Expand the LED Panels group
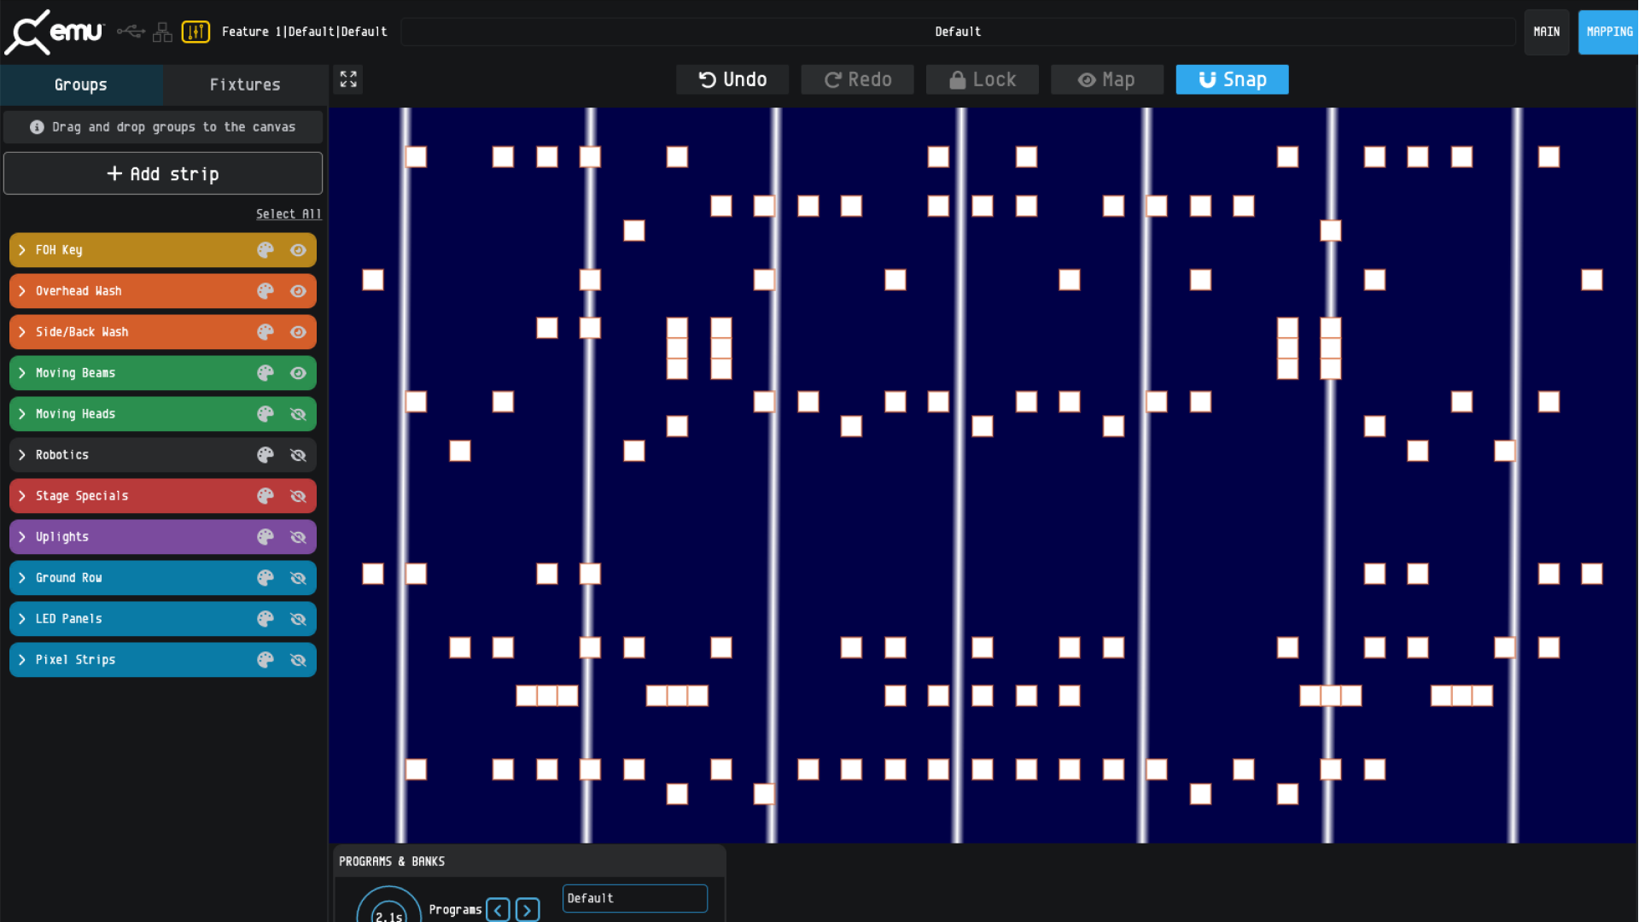The height and width of the screenshot is (922, 1639). [22, 619]
